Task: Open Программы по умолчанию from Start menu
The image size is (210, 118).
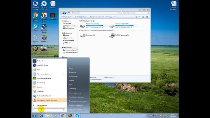Action: tap(77, 101)
